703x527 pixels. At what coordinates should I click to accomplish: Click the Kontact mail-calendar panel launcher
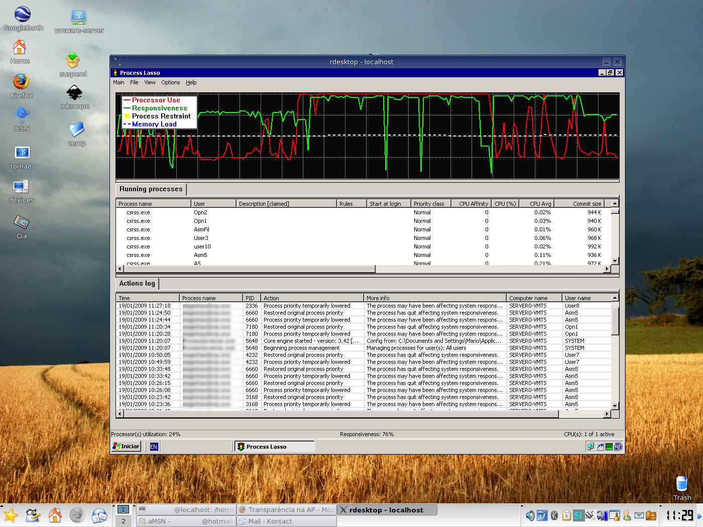(x=99, y=515)
